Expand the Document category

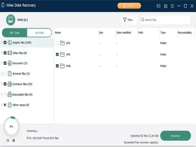[x=2, y=63]
